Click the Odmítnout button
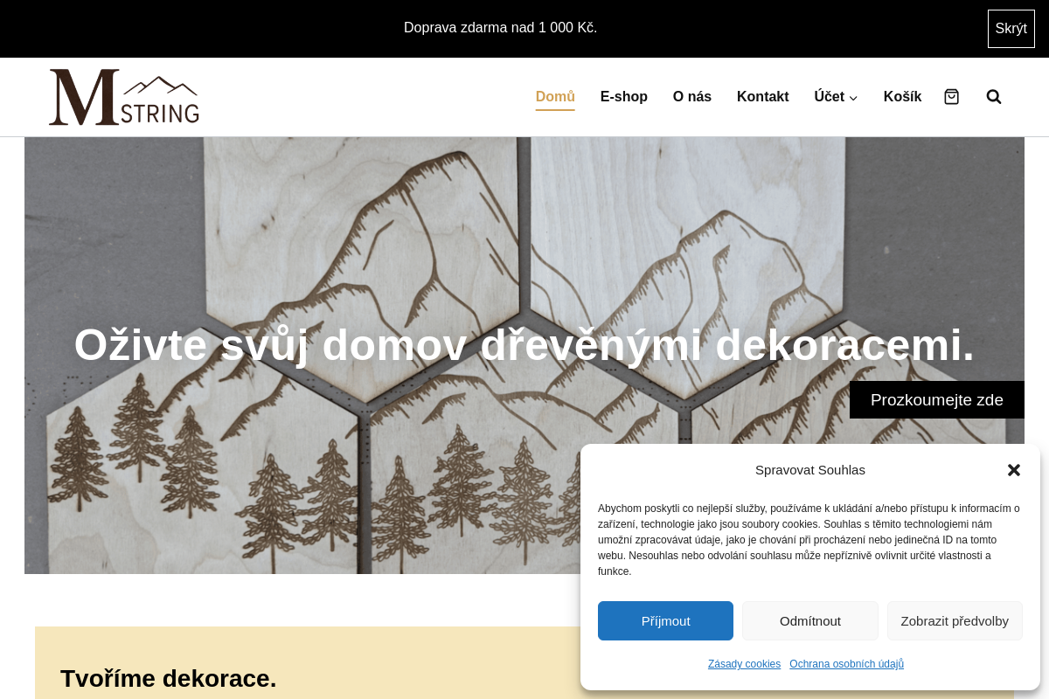 (x=809, y=620)
